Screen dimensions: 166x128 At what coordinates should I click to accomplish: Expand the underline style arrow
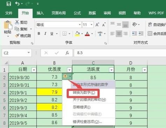(x=57, y=34)
